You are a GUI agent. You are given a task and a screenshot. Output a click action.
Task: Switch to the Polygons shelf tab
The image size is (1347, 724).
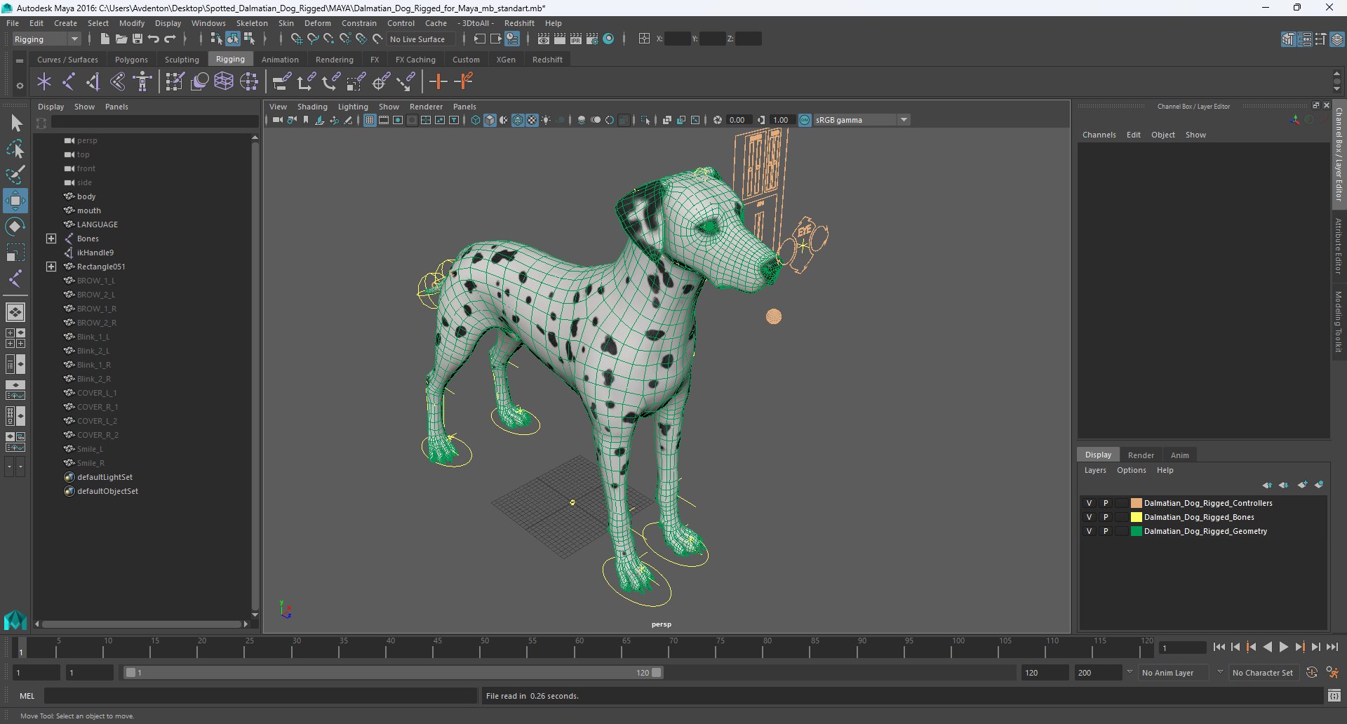(131, 60)
